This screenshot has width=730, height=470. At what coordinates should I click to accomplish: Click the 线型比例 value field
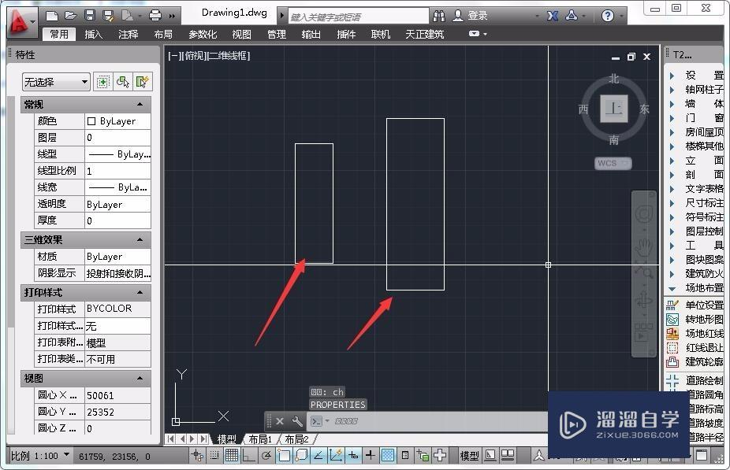pos(117,171)
